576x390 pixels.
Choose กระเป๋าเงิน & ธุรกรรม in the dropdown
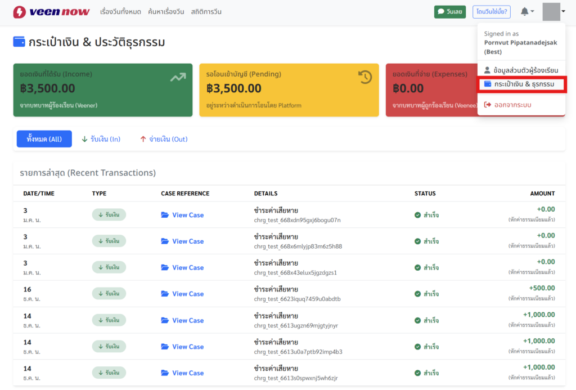pyautogui.click(x=521, y=84)
